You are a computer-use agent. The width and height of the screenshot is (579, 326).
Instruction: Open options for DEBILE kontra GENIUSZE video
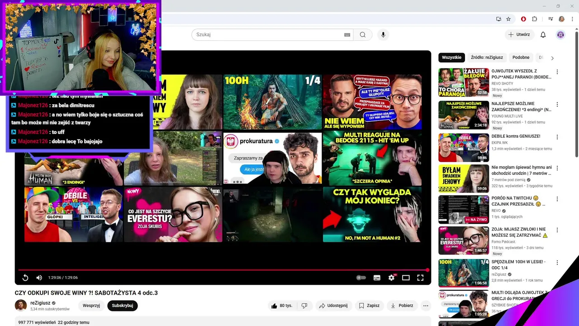[x=557, y=137]
